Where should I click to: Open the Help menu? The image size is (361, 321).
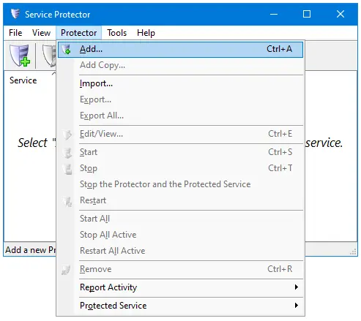(146, 33)
